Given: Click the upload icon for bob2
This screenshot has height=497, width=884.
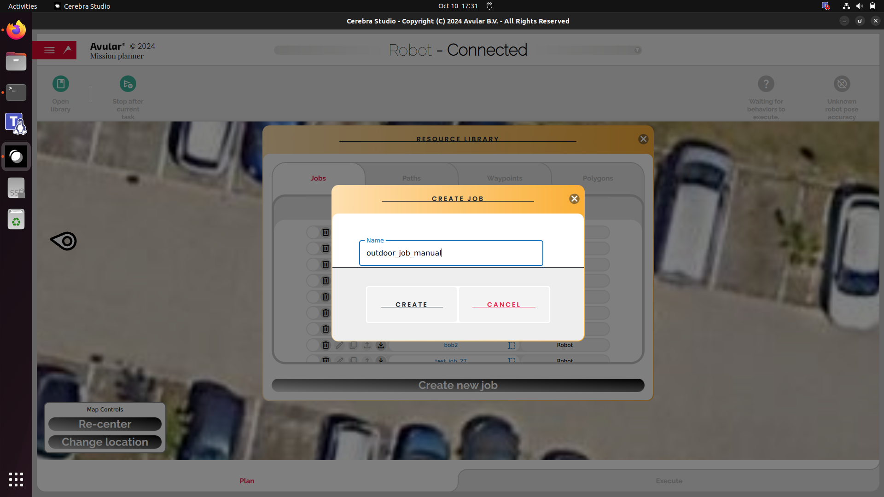Looking at the screenshot, I should (x=367, y=345).
